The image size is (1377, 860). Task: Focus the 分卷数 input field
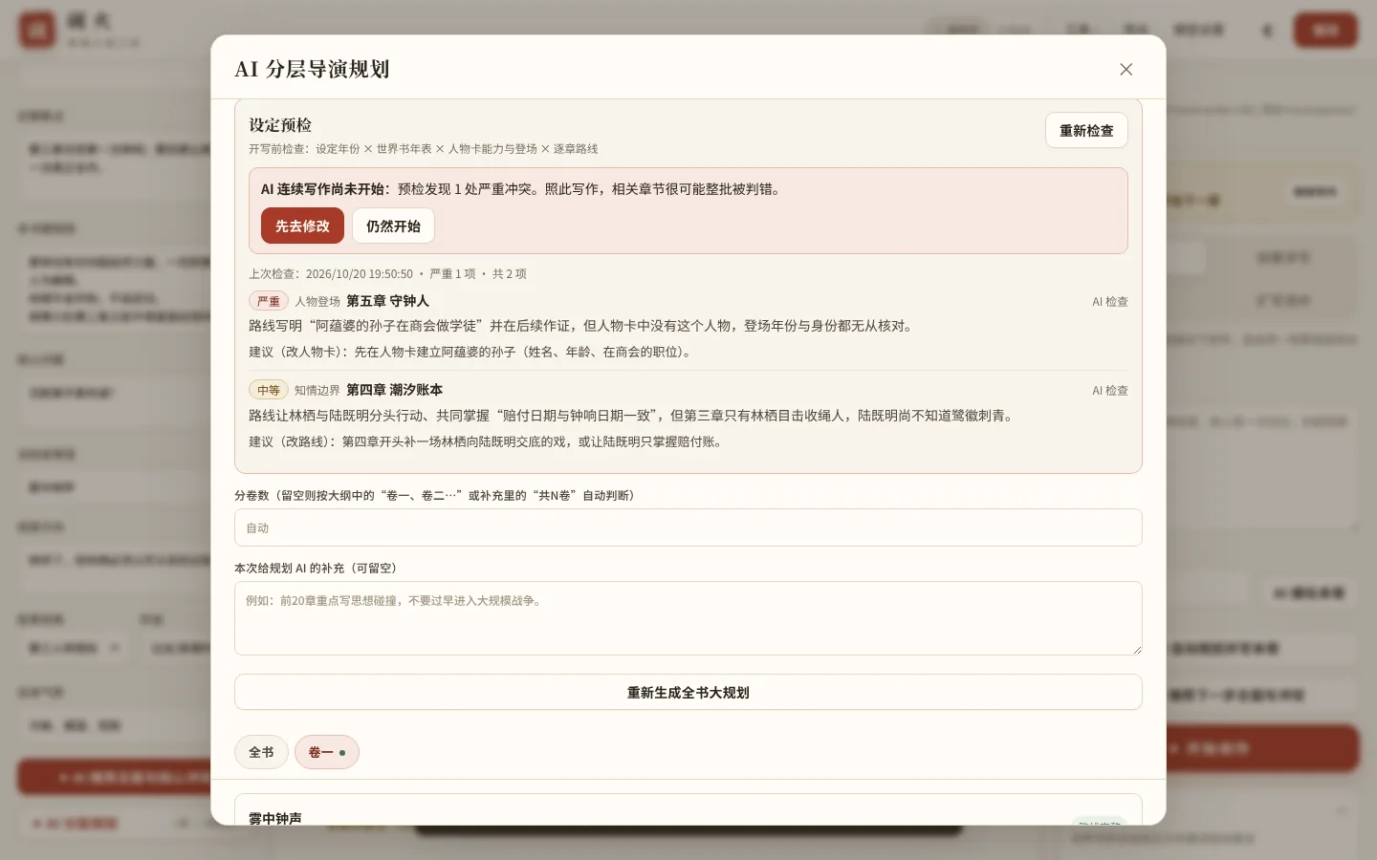click(688, 527)
